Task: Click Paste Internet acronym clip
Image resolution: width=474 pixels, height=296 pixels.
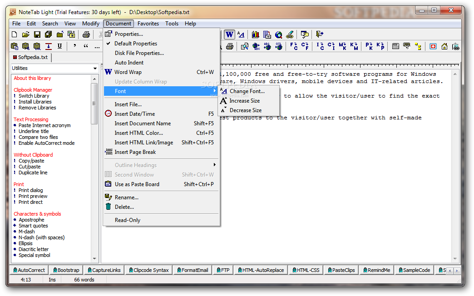Action: click(44, 125)
